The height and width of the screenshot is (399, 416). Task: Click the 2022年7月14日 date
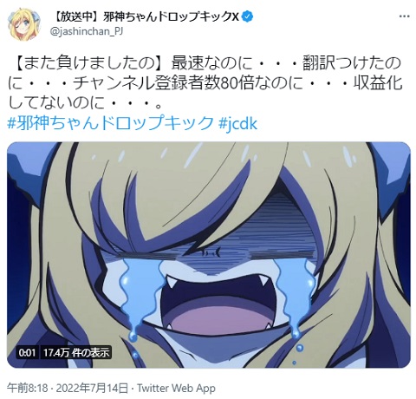coord(92,388)
